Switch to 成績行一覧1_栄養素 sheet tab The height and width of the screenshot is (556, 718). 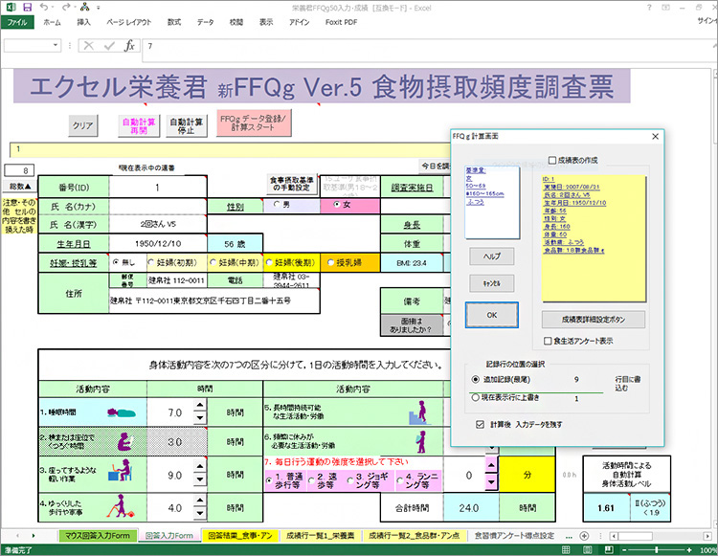click(320, 535)
